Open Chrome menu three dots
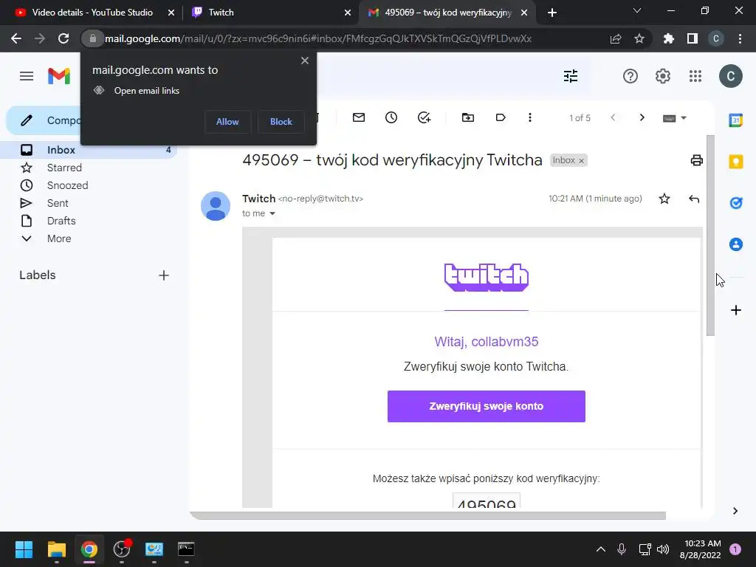The image size is (756, 567). point(740,38)
